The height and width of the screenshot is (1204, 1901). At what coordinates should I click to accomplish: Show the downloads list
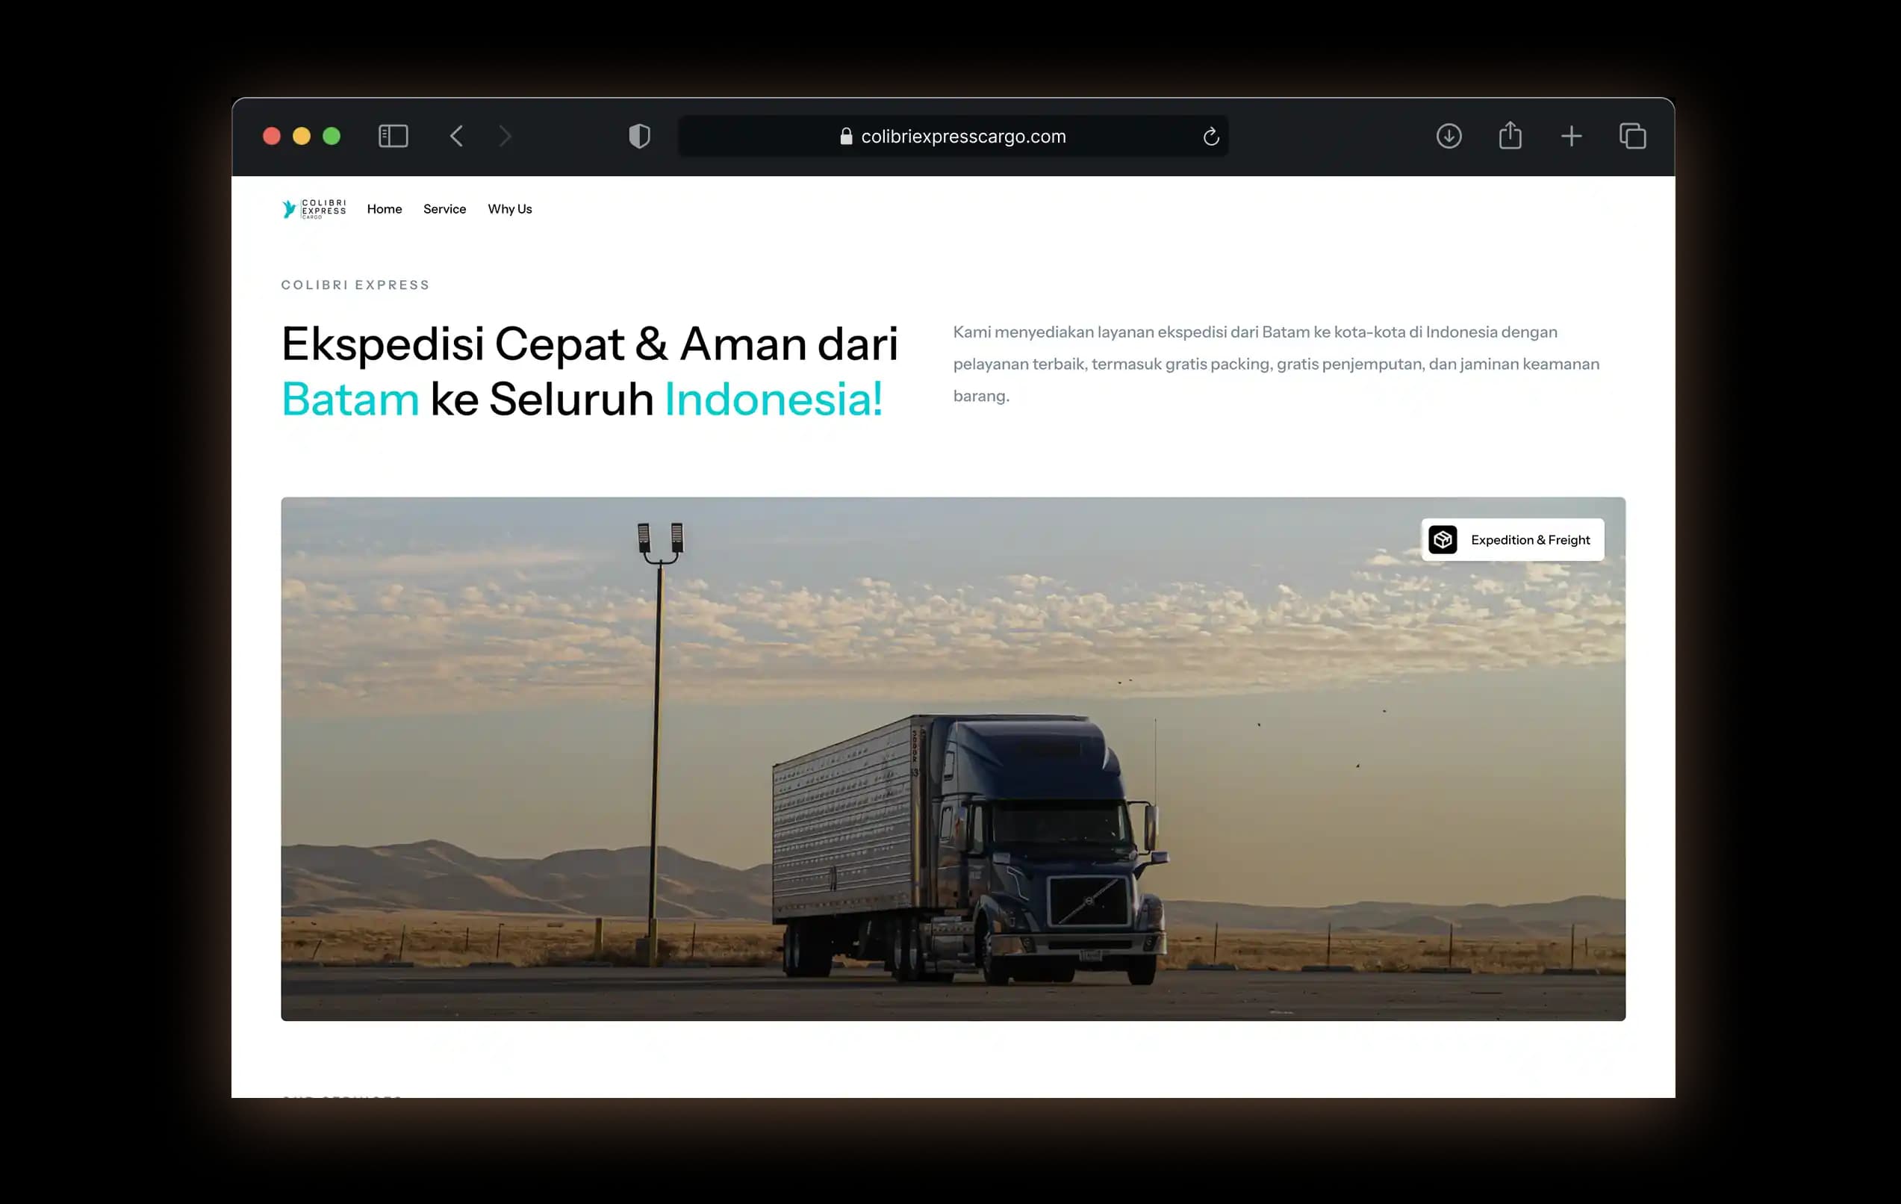point(1449,136)
